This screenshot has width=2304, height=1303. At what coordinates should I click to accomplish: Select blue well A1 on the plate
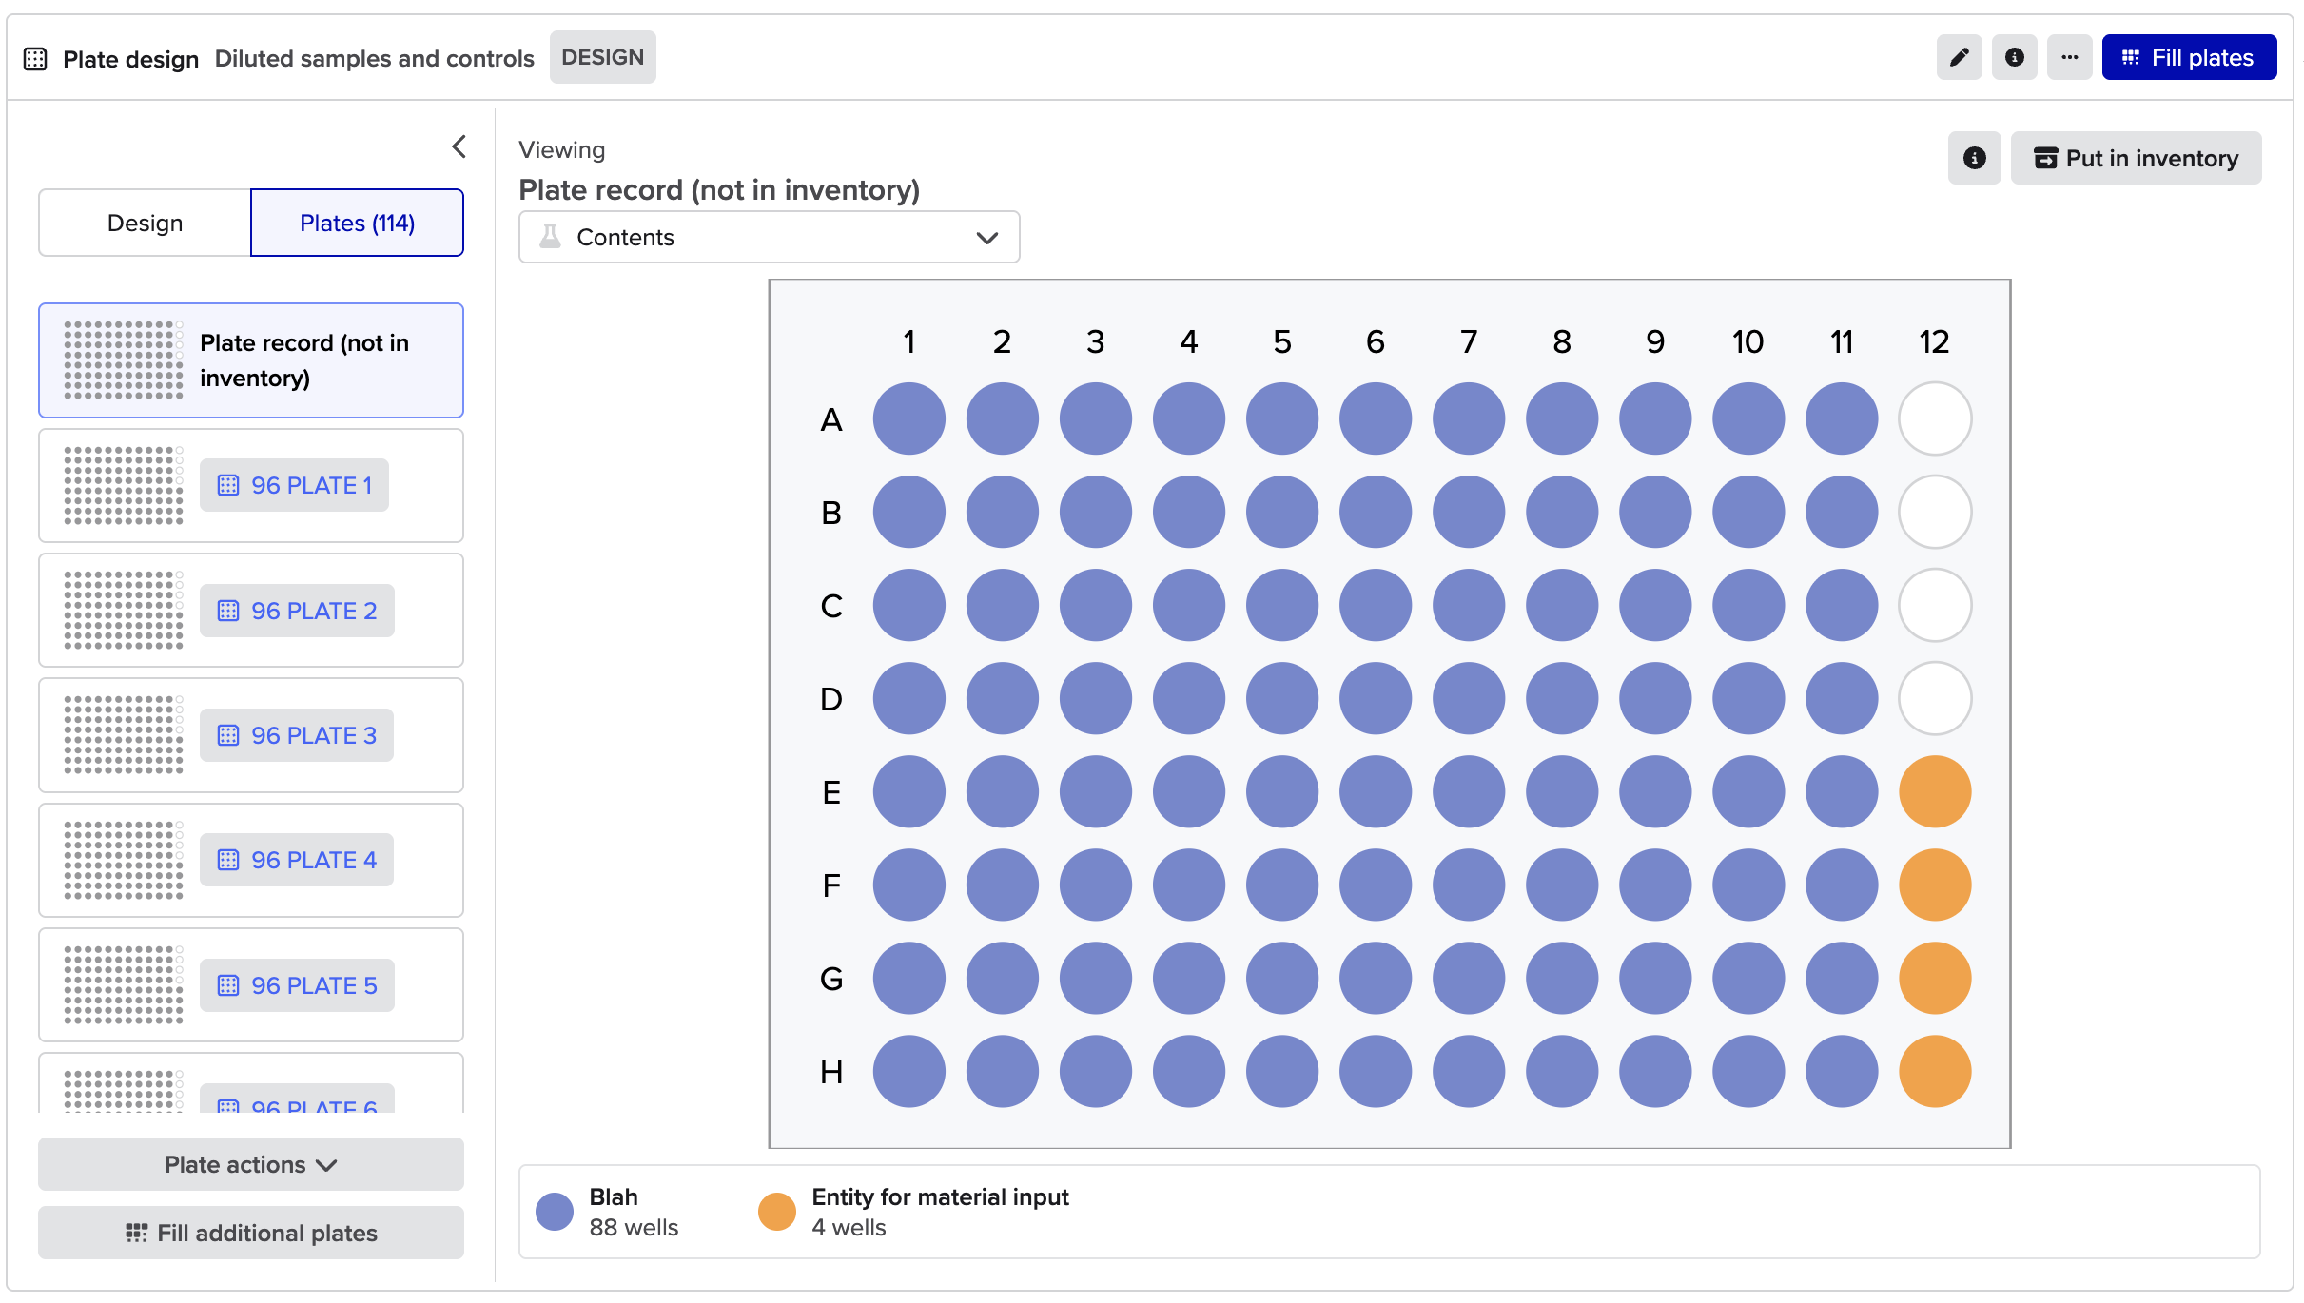(x=909, y=418)
